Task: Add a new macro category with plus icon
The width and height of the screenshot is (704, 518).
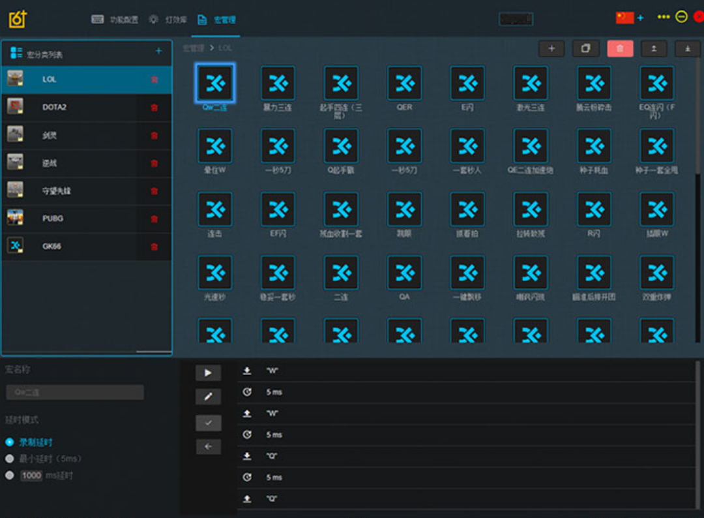Action: pyautogui.click(x=158, y=52)
